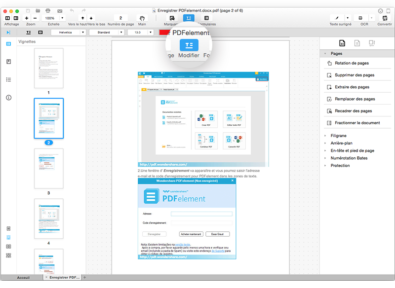
Task: Zoom in with the plus button
Action: [27, 18]
